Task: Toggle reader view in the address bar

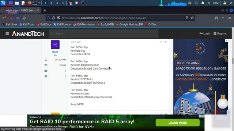Action: (187, 18)
